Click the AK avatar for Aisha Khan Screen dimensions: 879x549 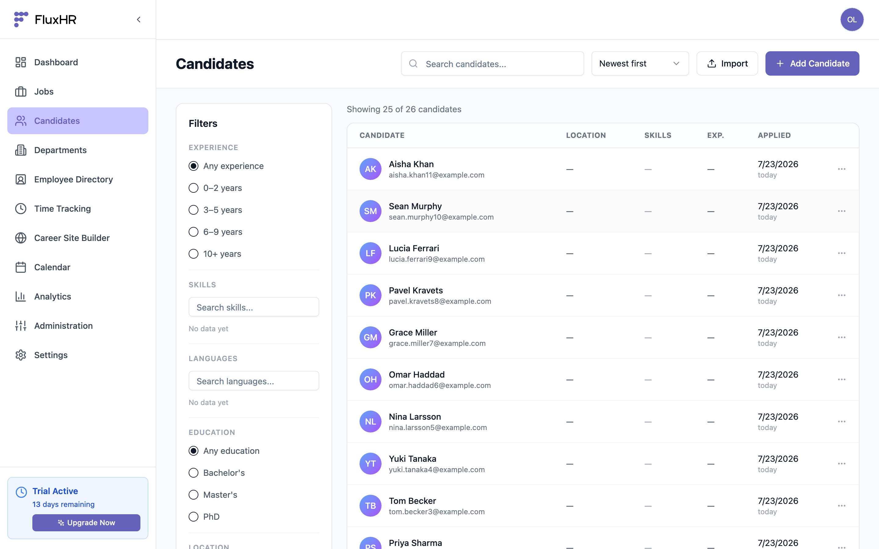tap(371, 169)
